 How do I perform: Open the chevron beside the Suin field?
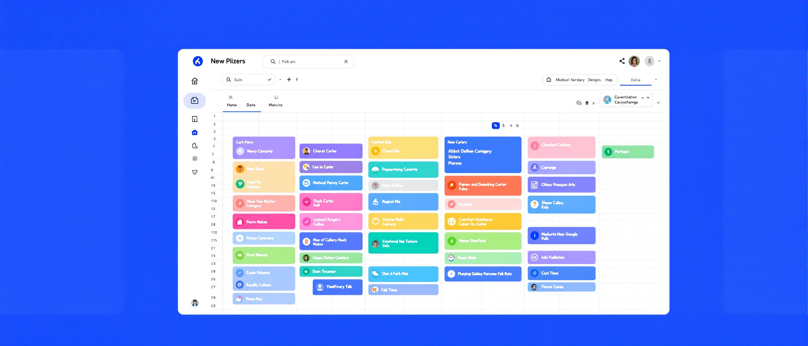pyautogui.click(x=280, y=79)
